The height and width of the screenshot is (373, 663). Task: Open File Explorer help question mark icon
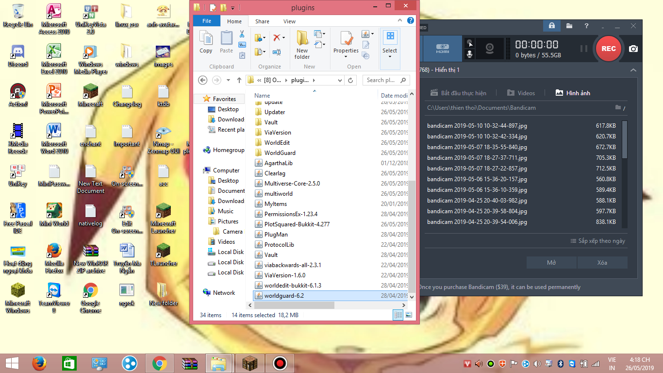[x=411, y=21]
